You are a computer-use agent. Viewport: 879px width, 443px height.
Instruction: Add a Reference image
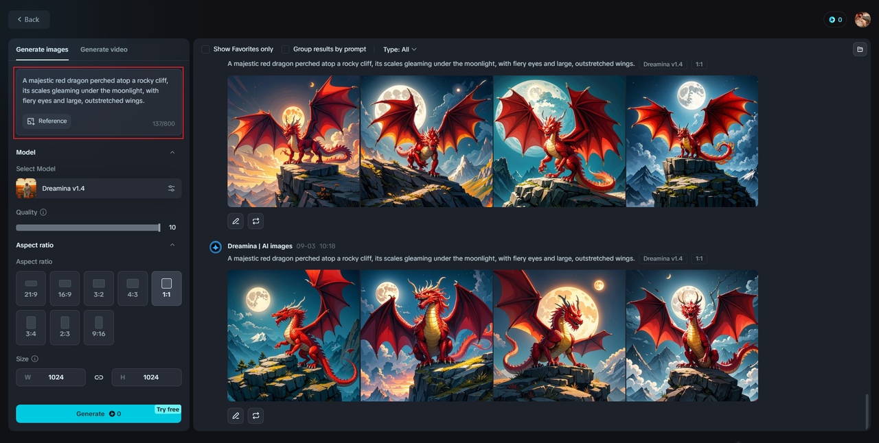click(x=47, y=121)
